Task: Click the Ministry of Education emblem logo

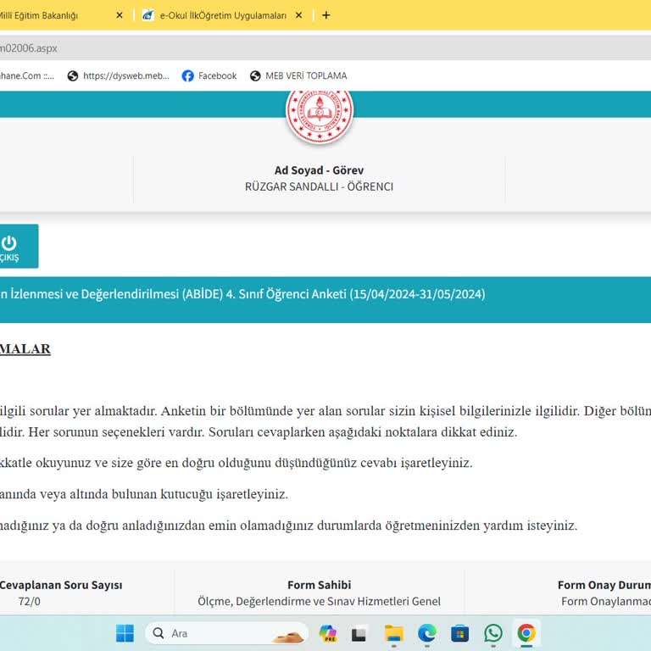Action: tap(320, 114)
